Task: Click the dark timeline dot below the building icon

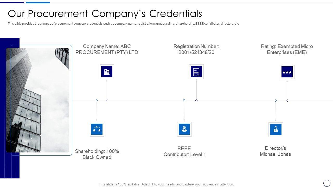Action: click(x=107, y=100)
